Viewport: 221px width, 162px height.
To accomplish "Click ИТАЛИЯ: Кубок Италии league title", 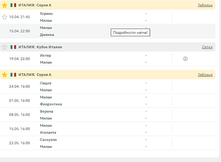I will coord(40,47).
